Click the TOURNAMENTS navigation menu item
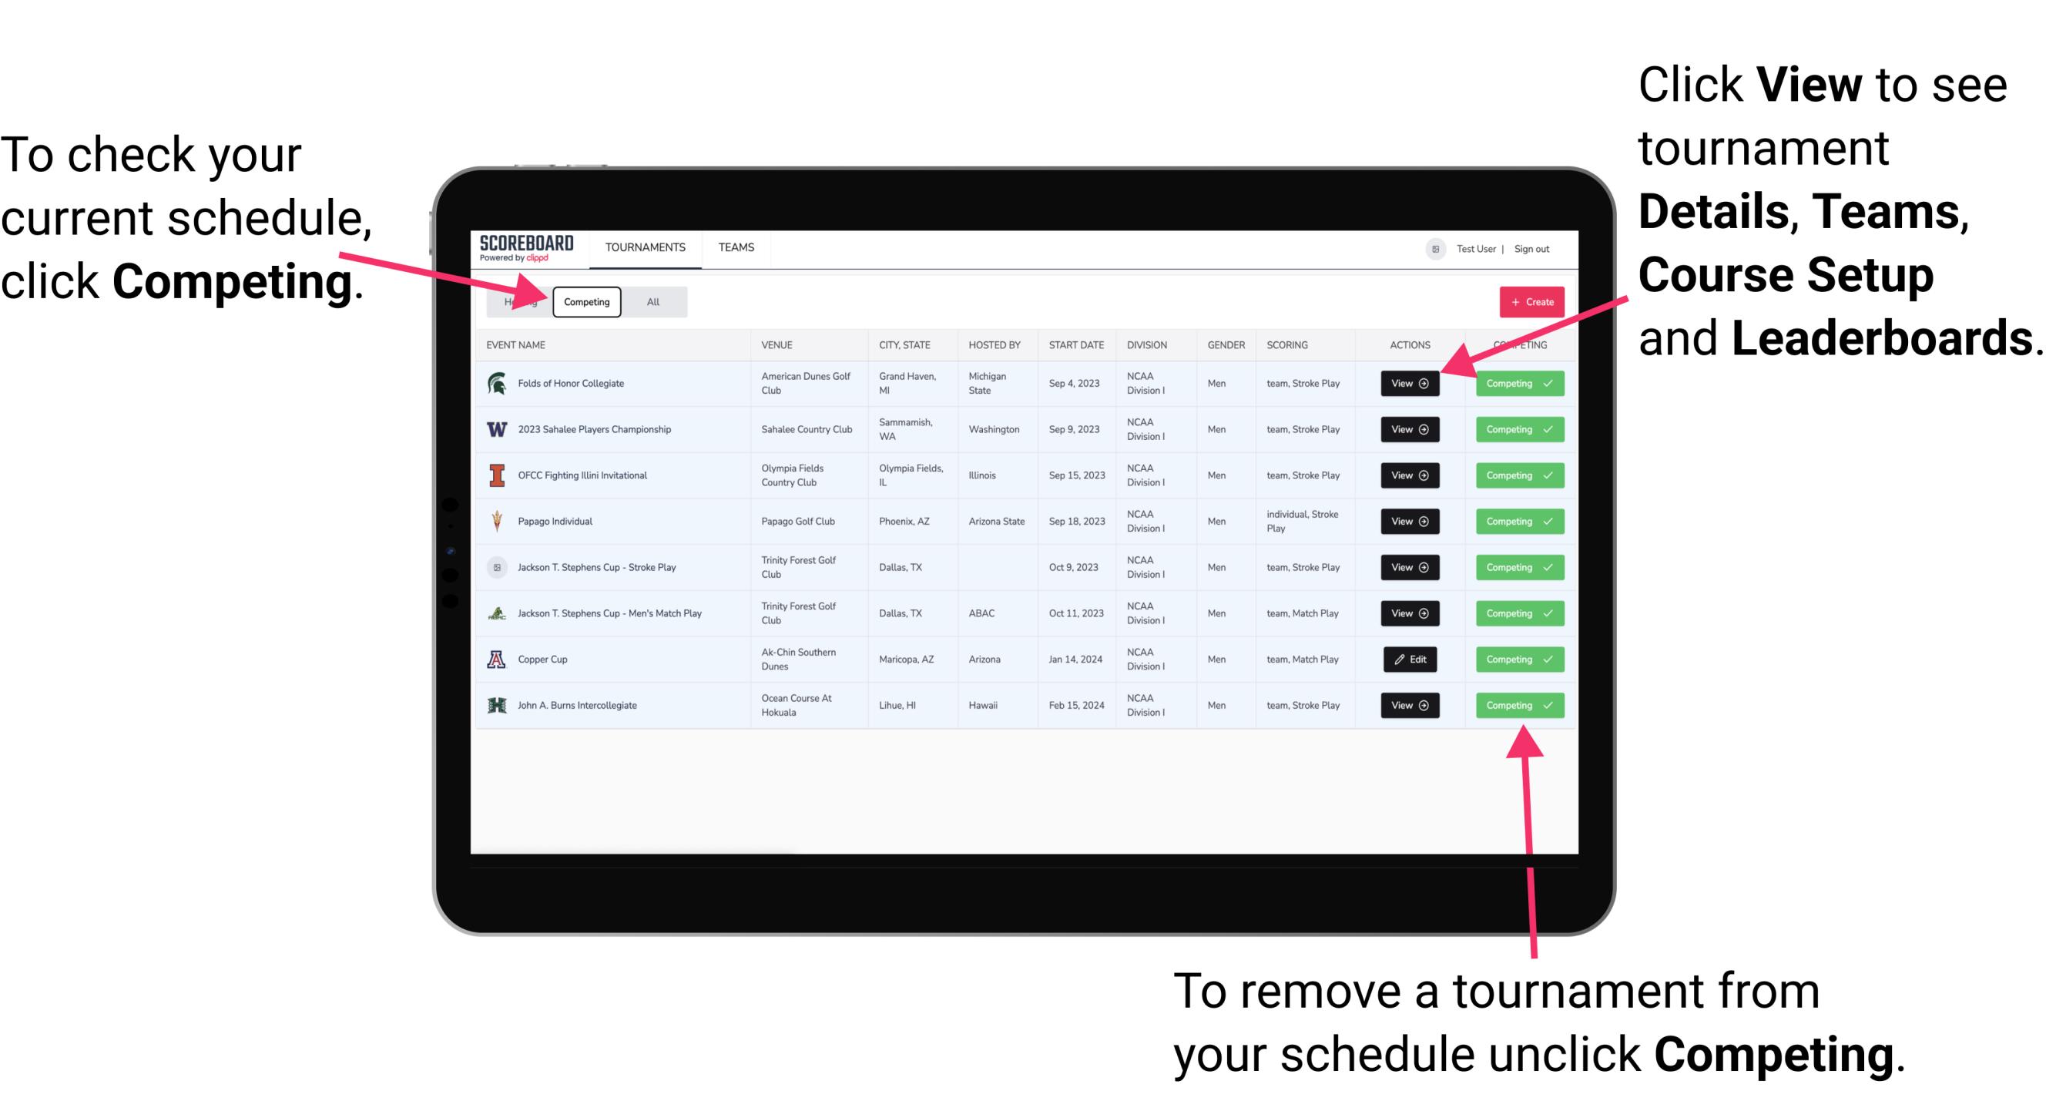The image size is (2046, 1101). tap(646, 247)
